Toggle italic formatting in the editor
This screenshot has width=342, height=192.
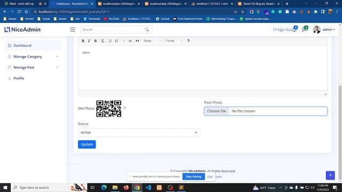[x=89, y=41]
